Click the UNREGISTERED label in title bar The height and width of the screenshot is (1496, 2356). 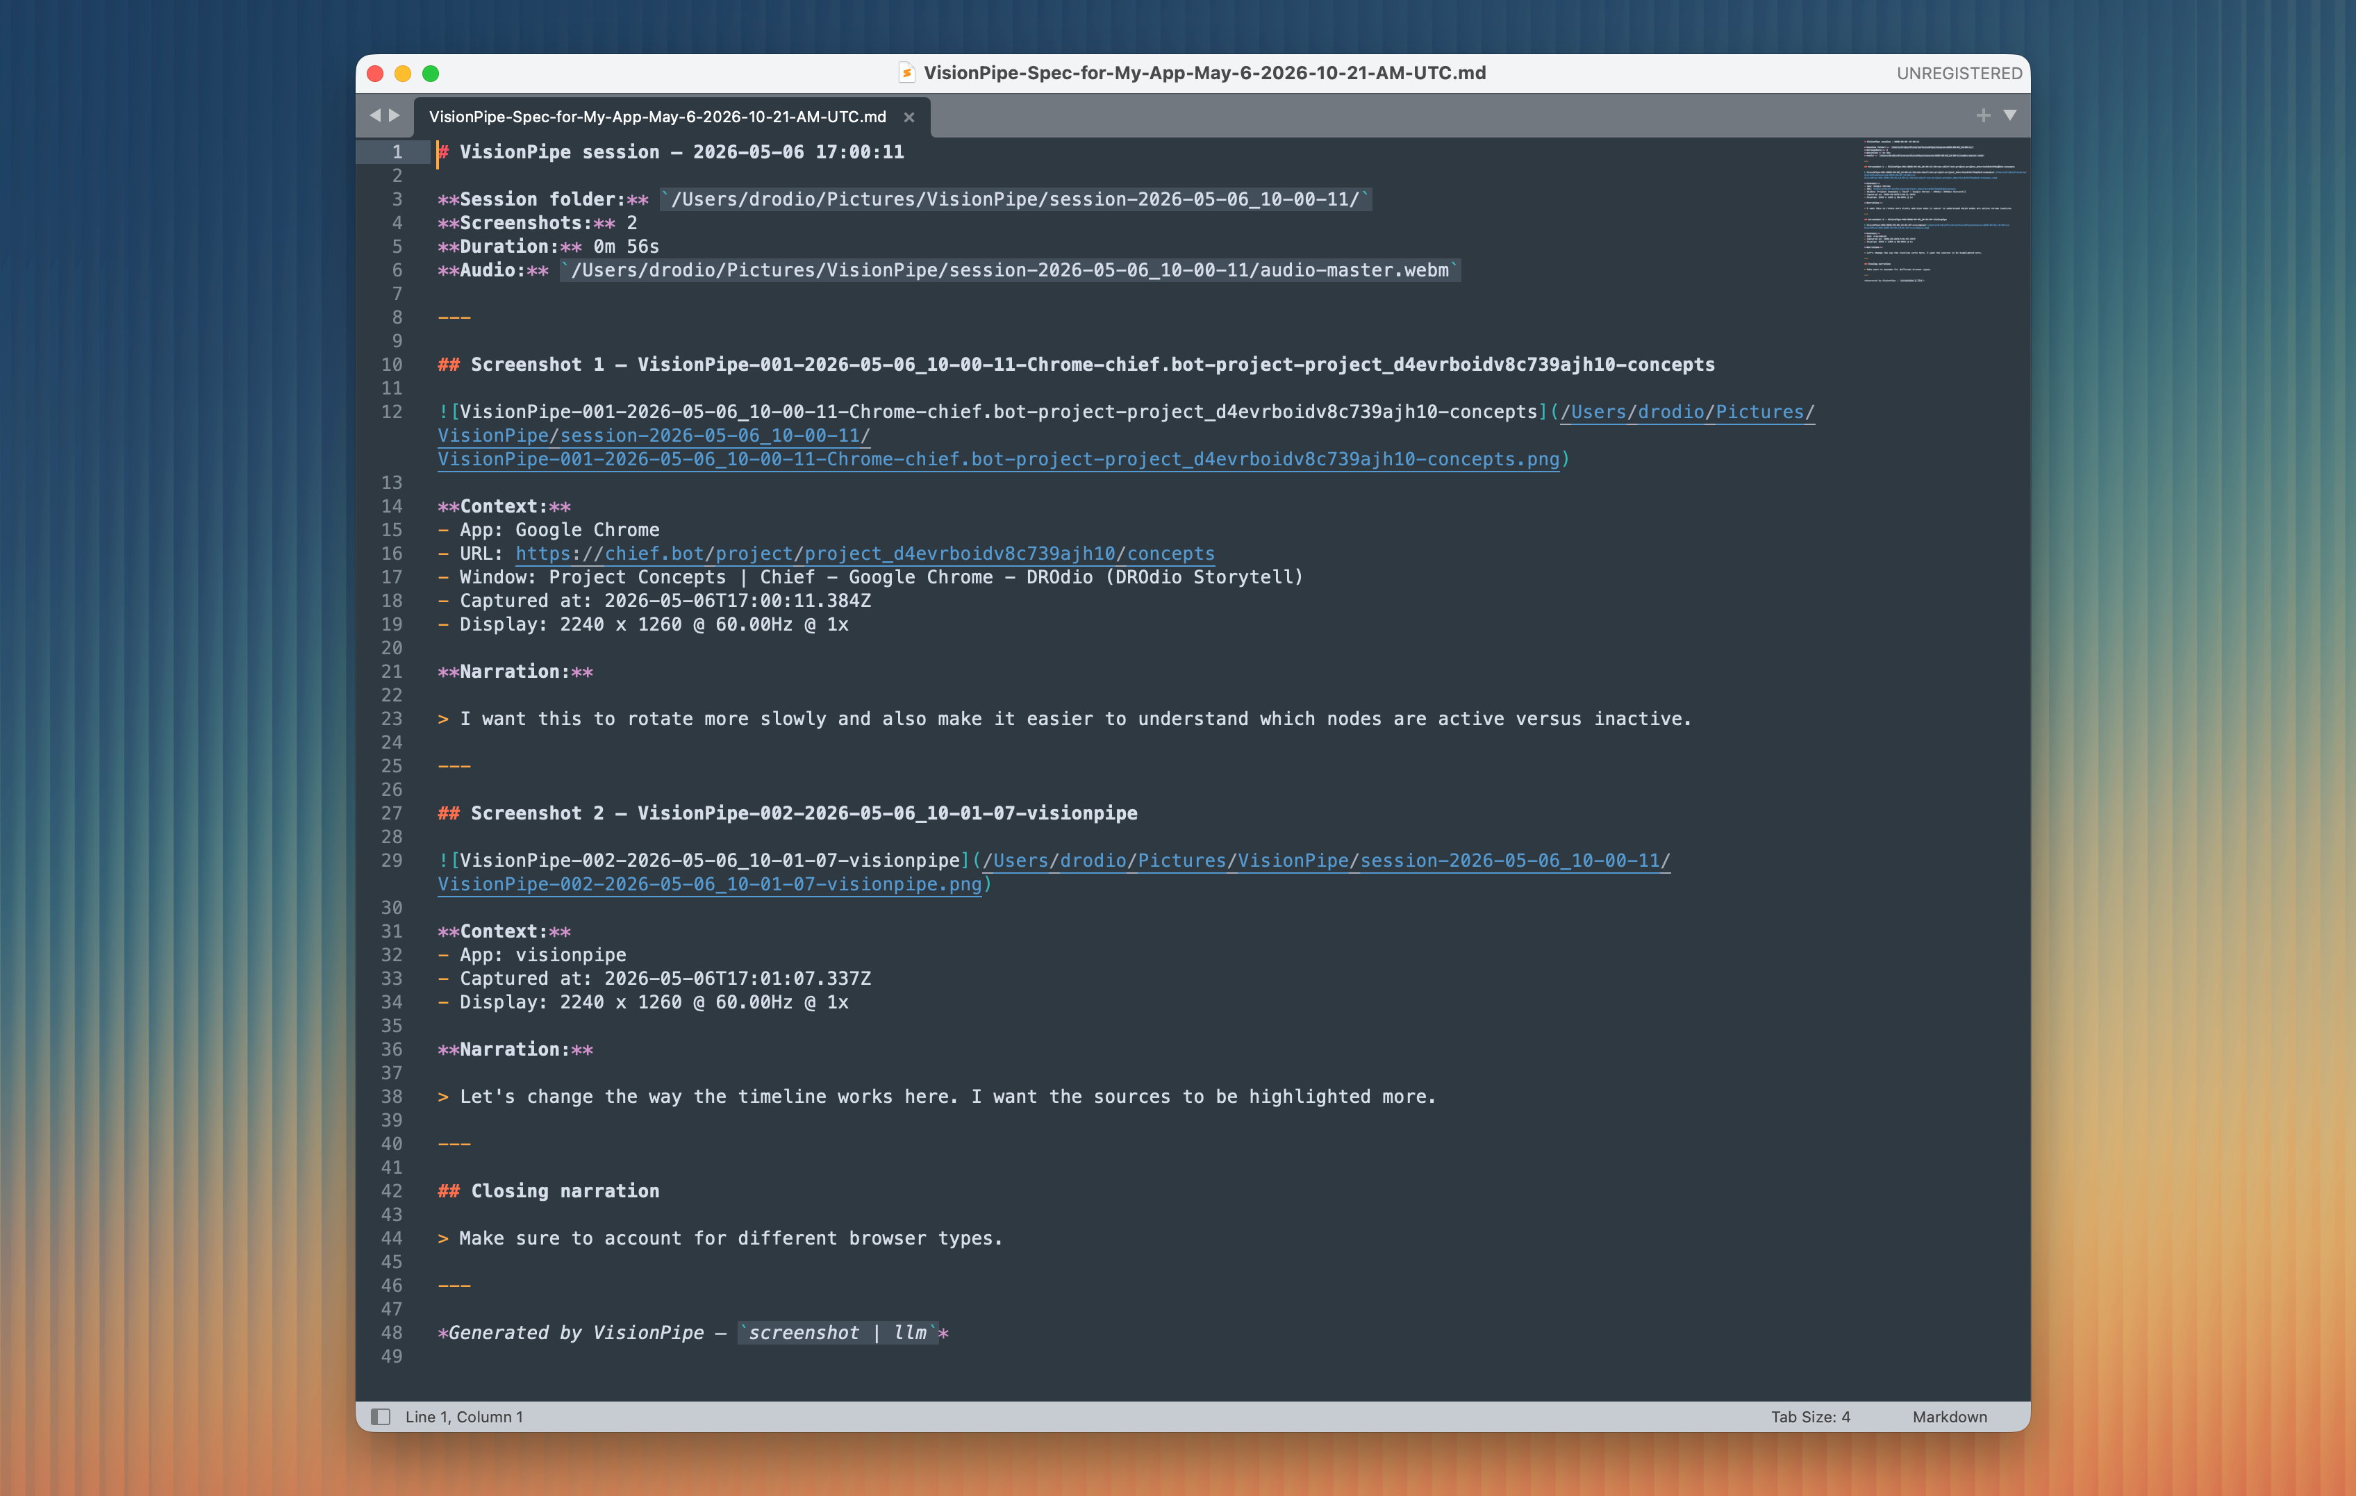[x=1959, y=74]
